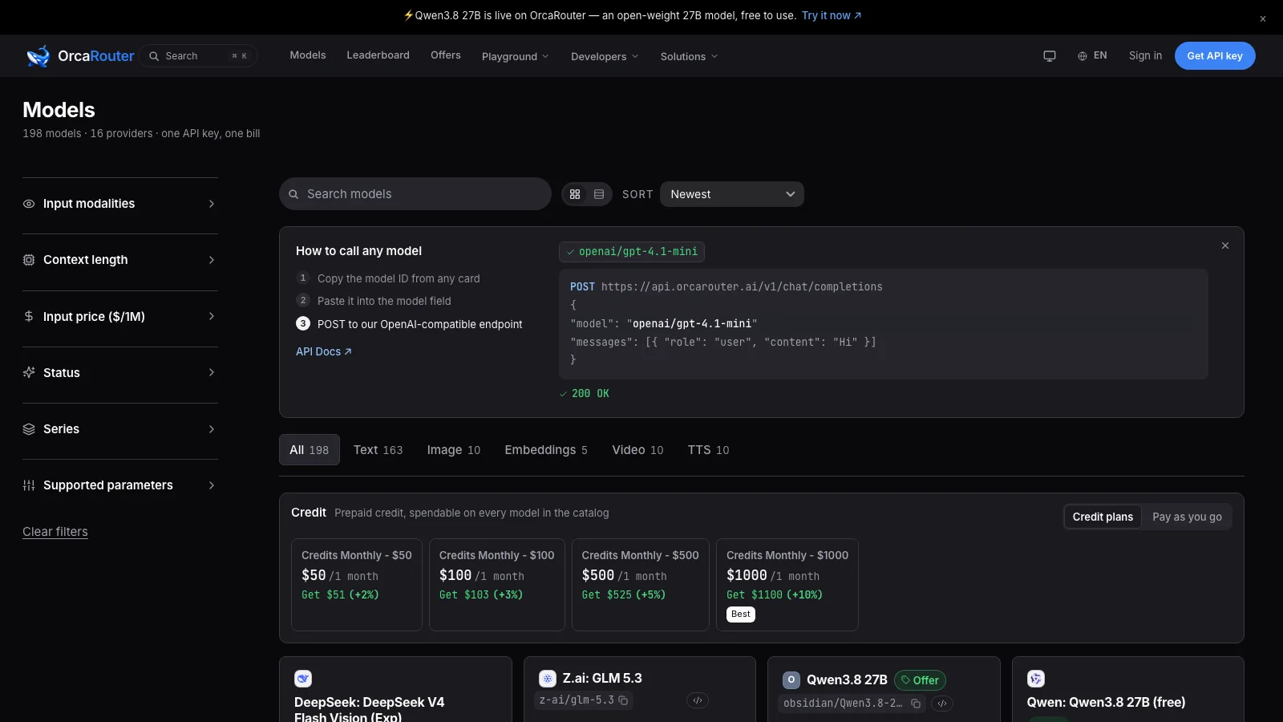
Task: Click the Qwen3.8 27B (free) logo icon
Action: coord(1036,679)
